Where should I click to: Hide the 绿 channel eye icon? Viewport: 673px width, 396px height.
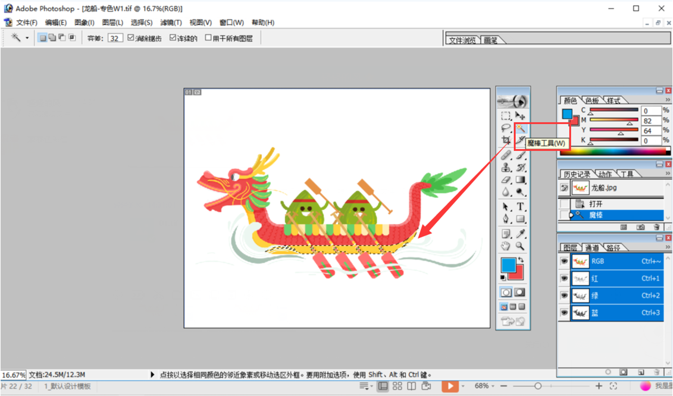coord(564,296)
